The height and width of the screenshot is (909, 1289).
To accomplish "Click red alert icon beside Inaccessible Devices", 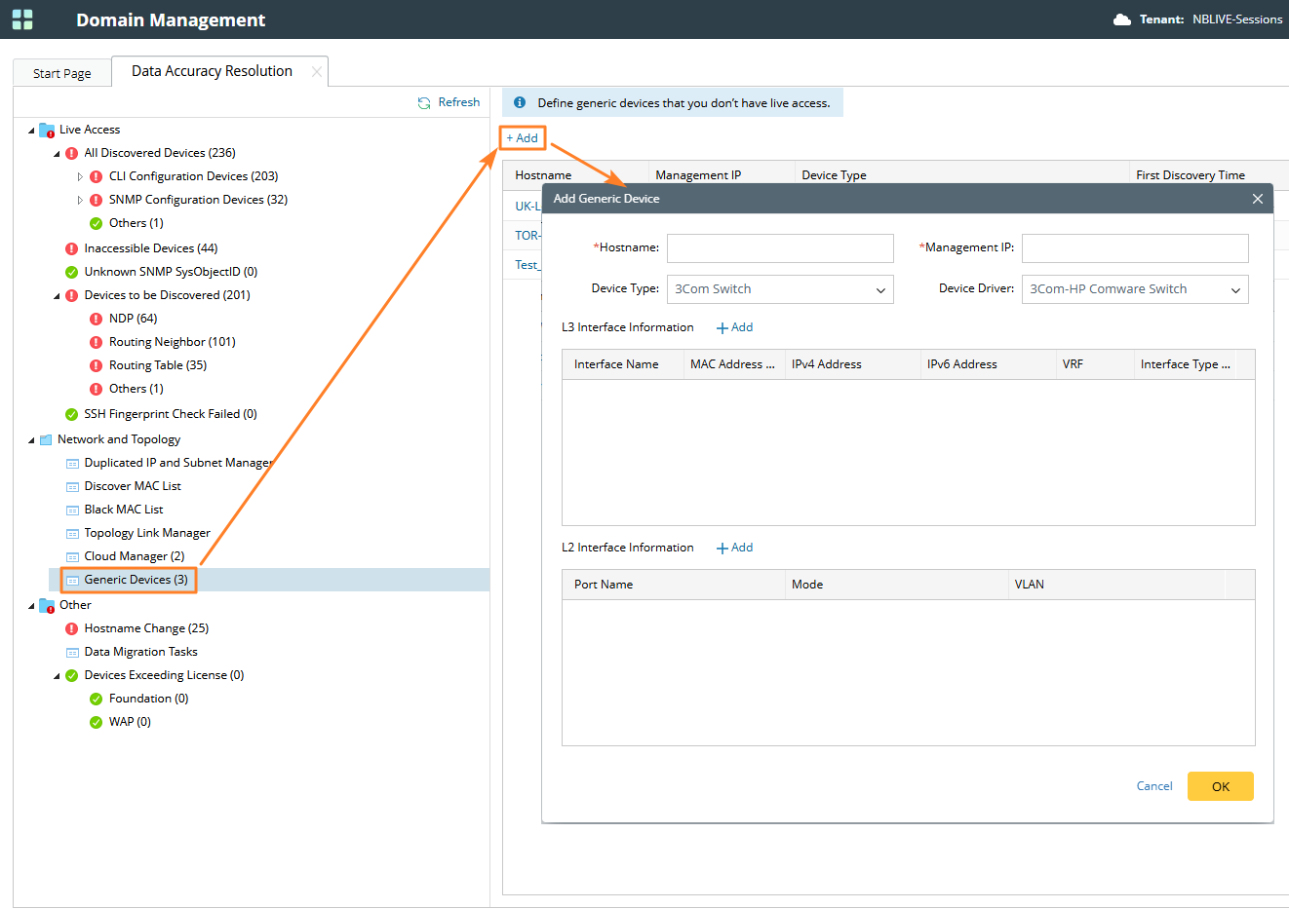I will pos(71,248).
